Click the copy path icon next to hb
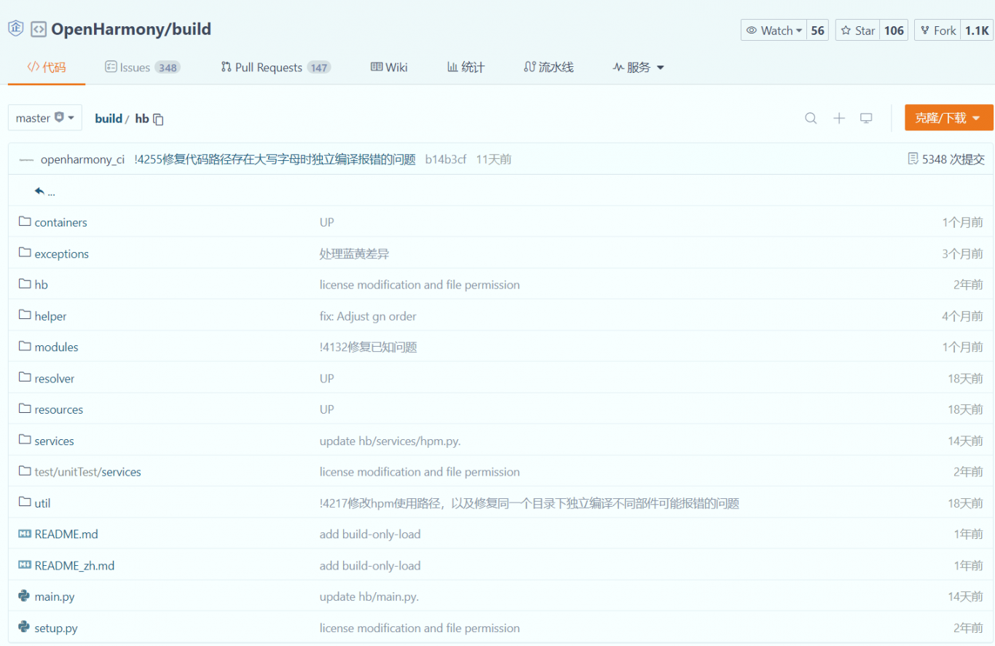Viewport: 995px width, 646px height. click(158, 119)
